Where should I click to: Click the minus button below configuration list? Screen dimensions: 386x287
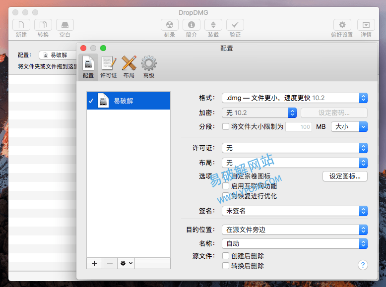click(x=110, y=263)
